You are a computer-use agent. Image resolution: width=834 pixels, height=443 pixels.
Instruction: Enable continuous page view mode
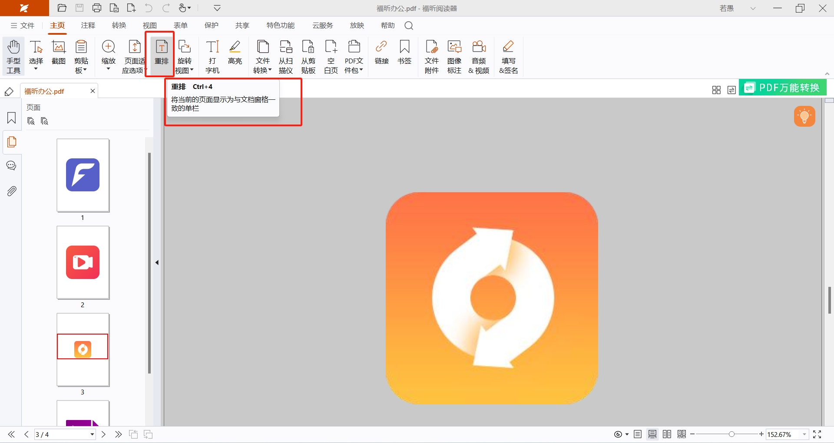point(652,434)
